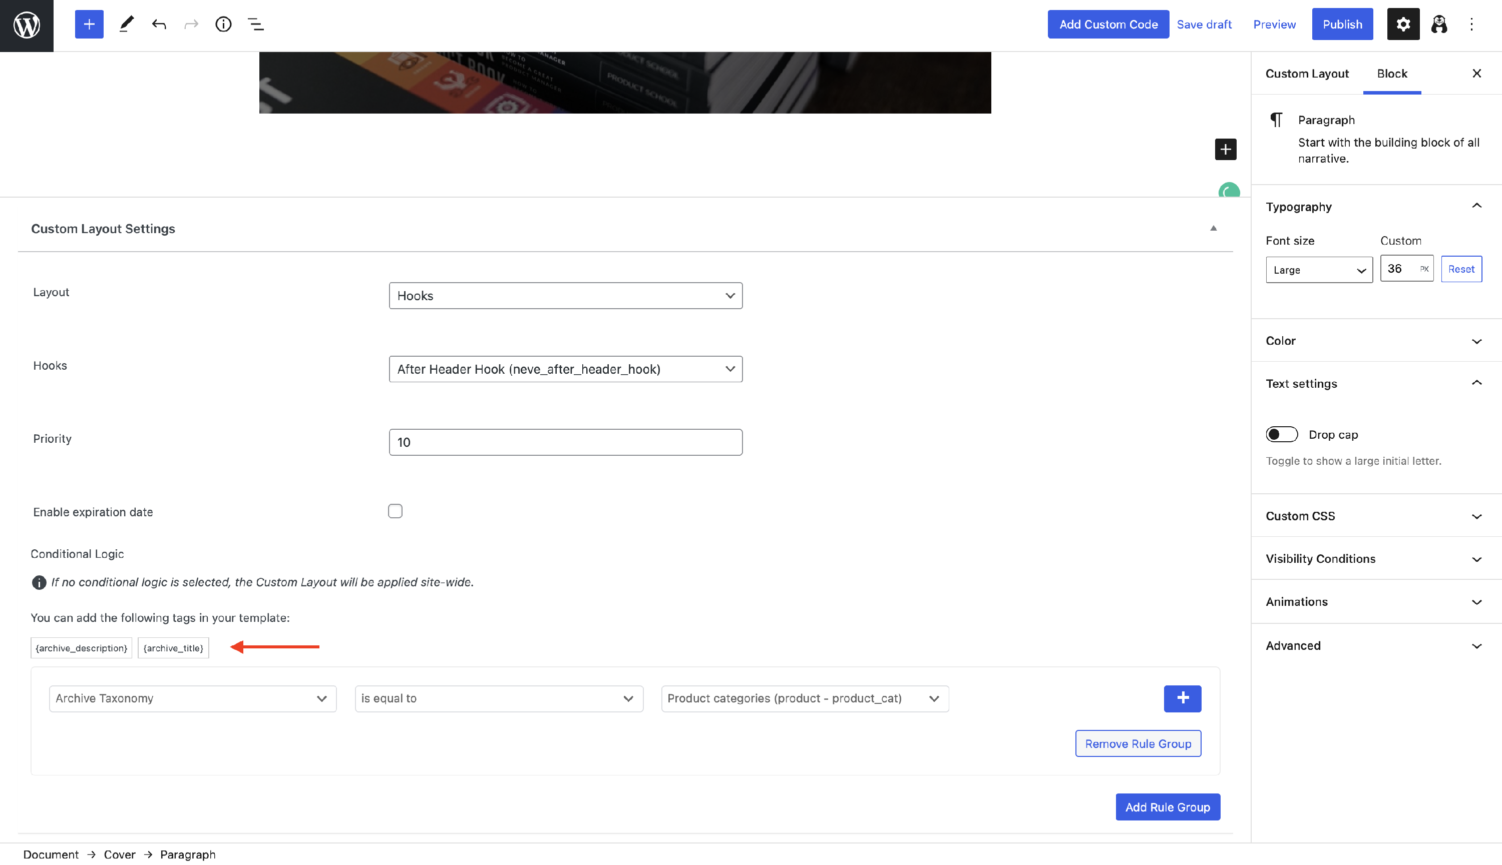Click Add Rule Group
The height and width of the screenshot is (865, 1502).
tap(1167, 807)
